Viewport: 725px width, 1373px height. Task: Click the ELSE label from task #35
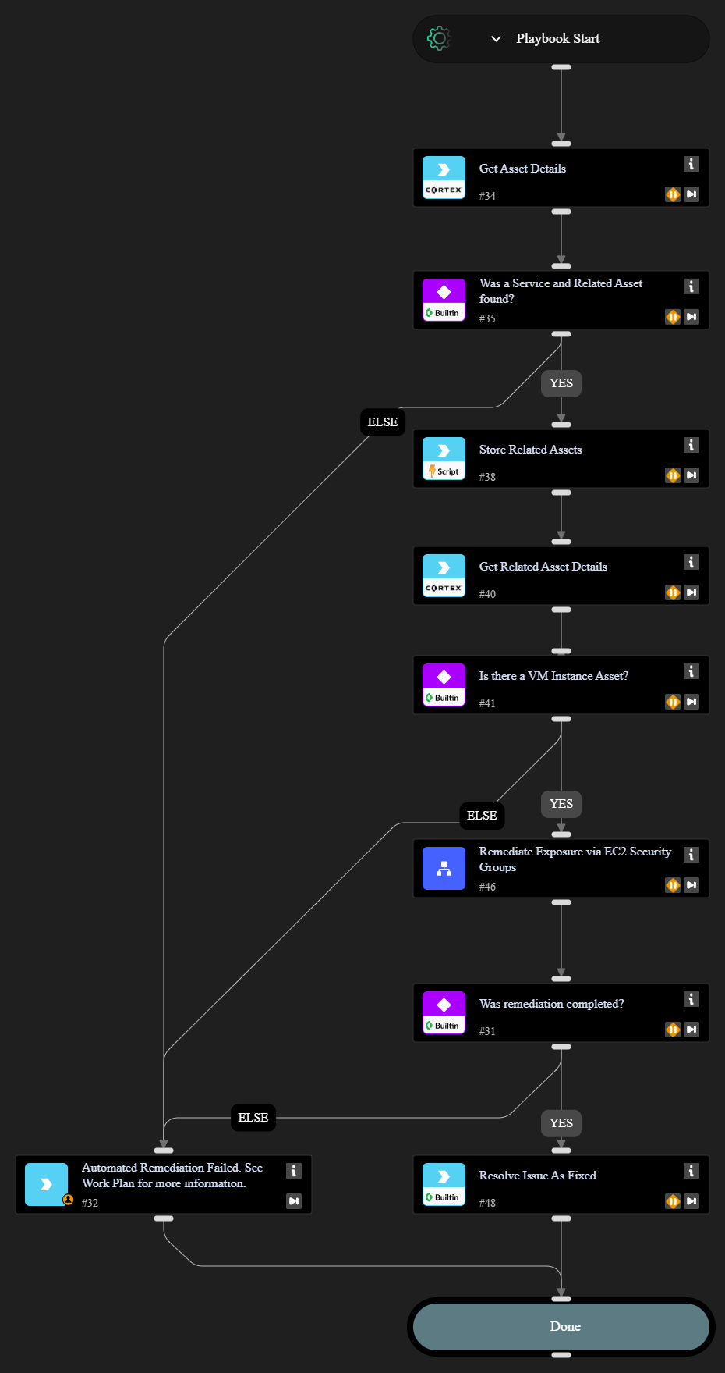(x=383, y=422)
